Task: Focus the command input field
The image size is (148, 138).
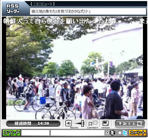Action: pyautogui.click(x=35, y=133)
